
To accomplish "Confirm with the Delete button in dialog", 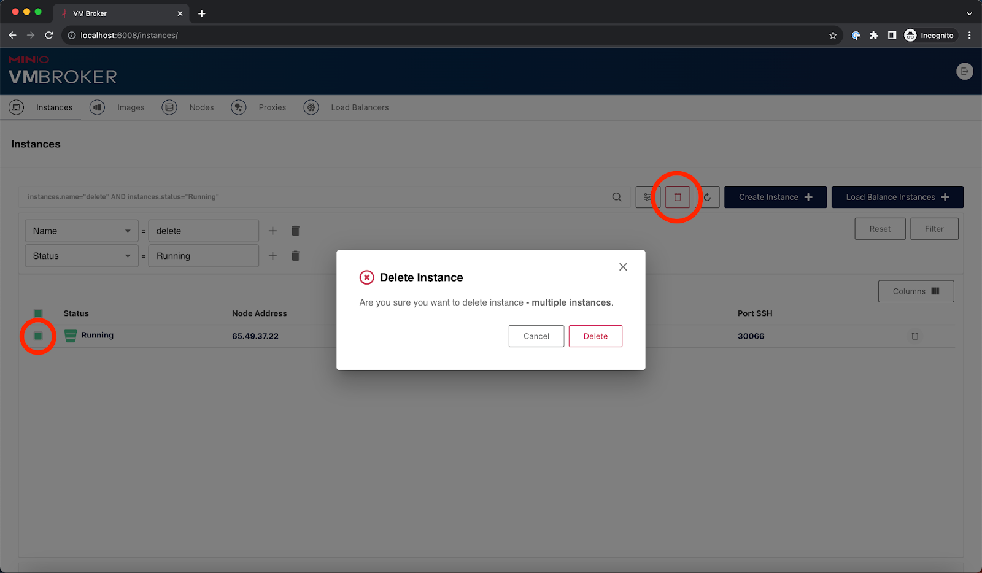I will point(595,336).
